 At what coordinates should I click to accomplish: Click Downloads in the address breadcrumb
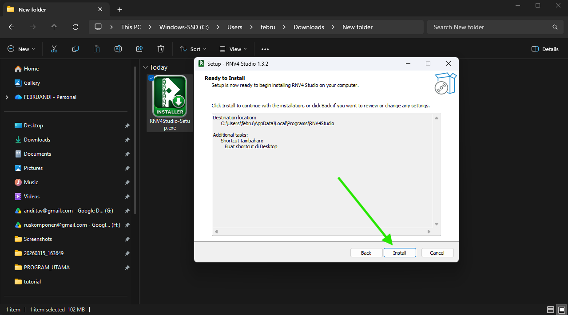tap(309, 27)
